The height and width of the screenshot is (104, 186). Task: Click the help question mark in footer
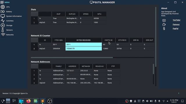coord(179,93)
